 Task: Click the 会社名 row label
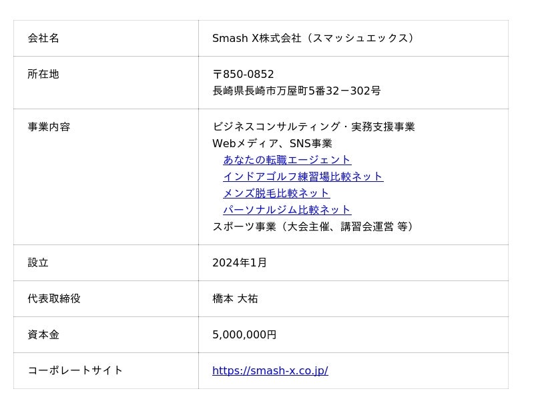point(43,38)
